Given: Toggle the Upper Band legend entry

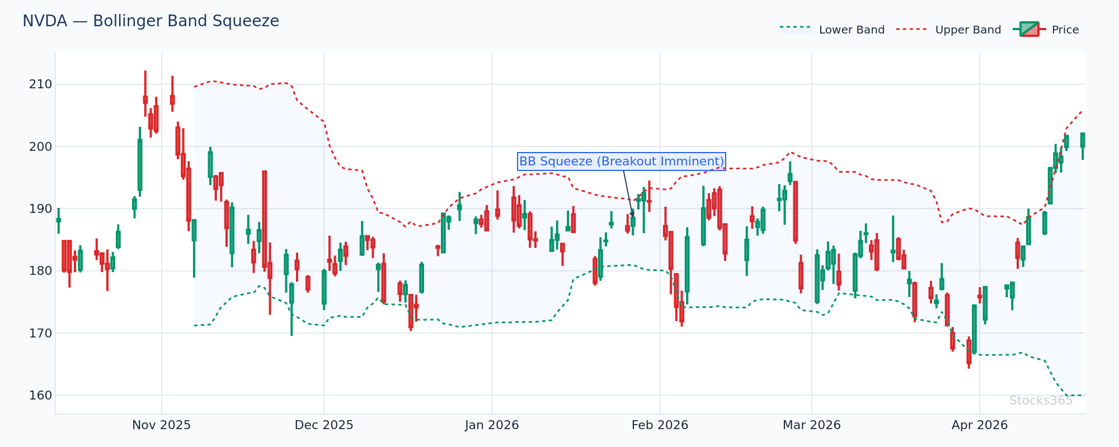Looking at the screenshot, I should tap(948, 30).
